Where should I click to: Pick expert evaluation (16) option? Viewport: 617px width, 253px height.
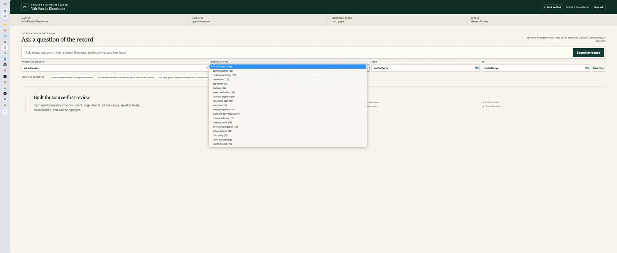pyautogui.click(x=288, y=93)
